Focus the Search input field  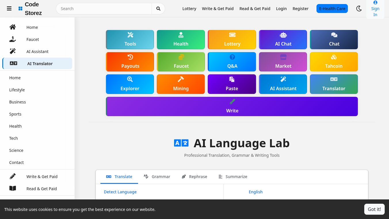pyautogui.click(x=104, y=9)
